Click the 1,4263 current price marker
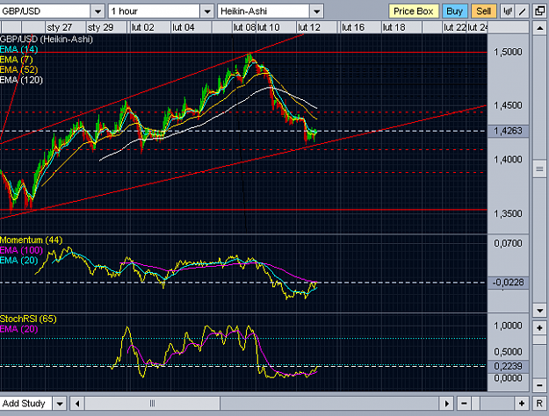The width and height of the screenshot is (549, 416). [508, 131]
